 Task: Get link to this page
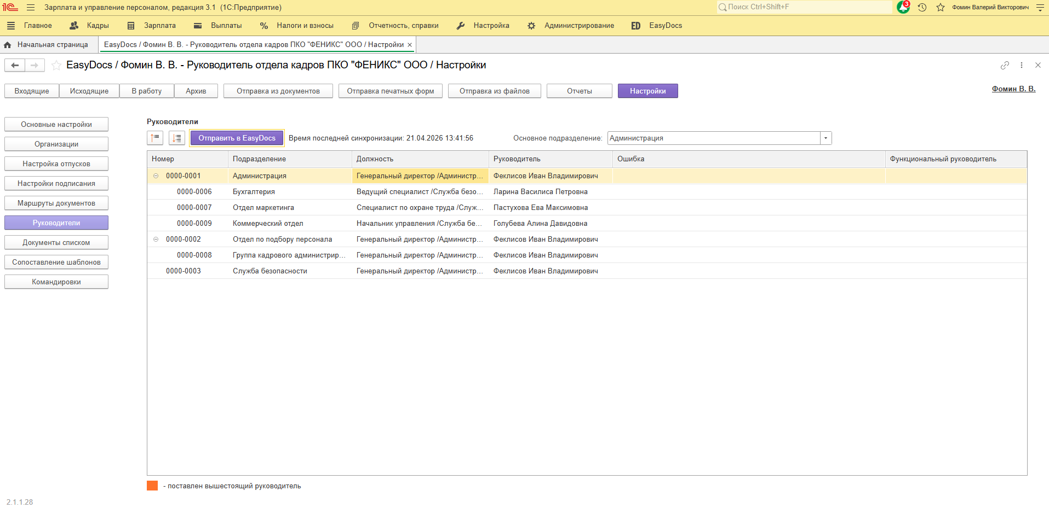(x=1005, y=65)
